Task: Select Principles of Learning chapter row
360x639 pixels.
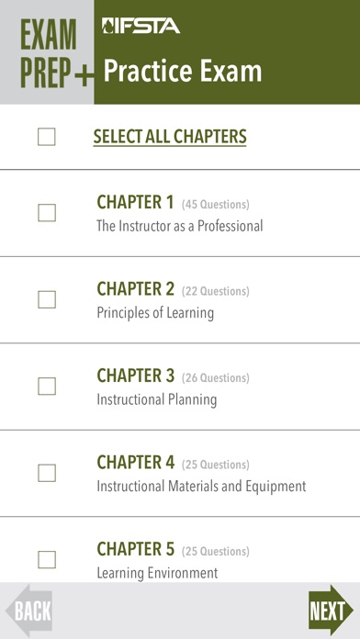Action: 180,300
